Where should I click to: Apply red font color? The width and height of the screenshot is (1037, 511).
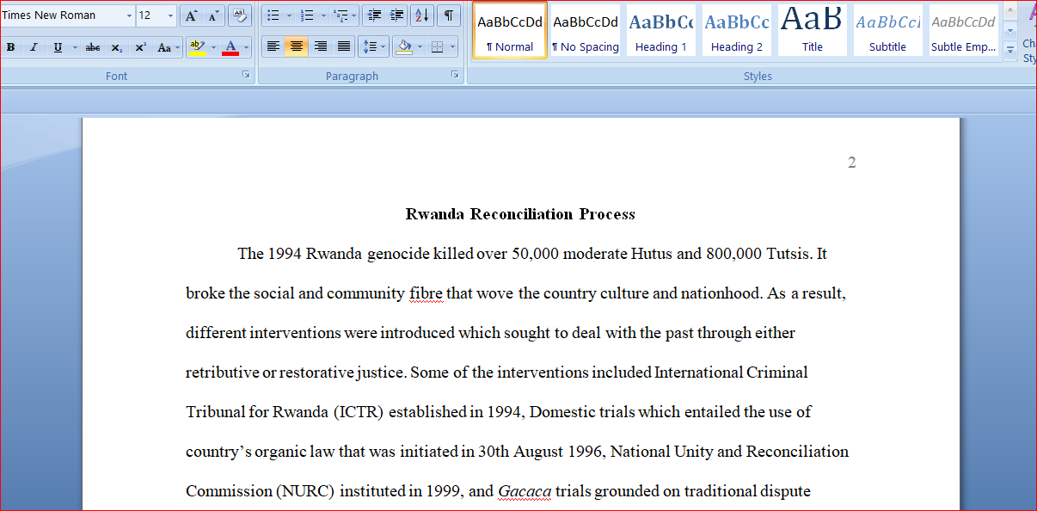[230, 47]
